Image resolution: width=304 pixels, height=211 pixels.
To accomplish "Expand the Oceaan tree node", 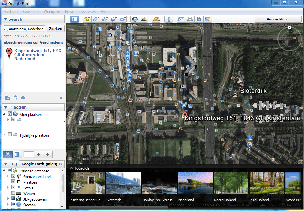I will (8, 204).
